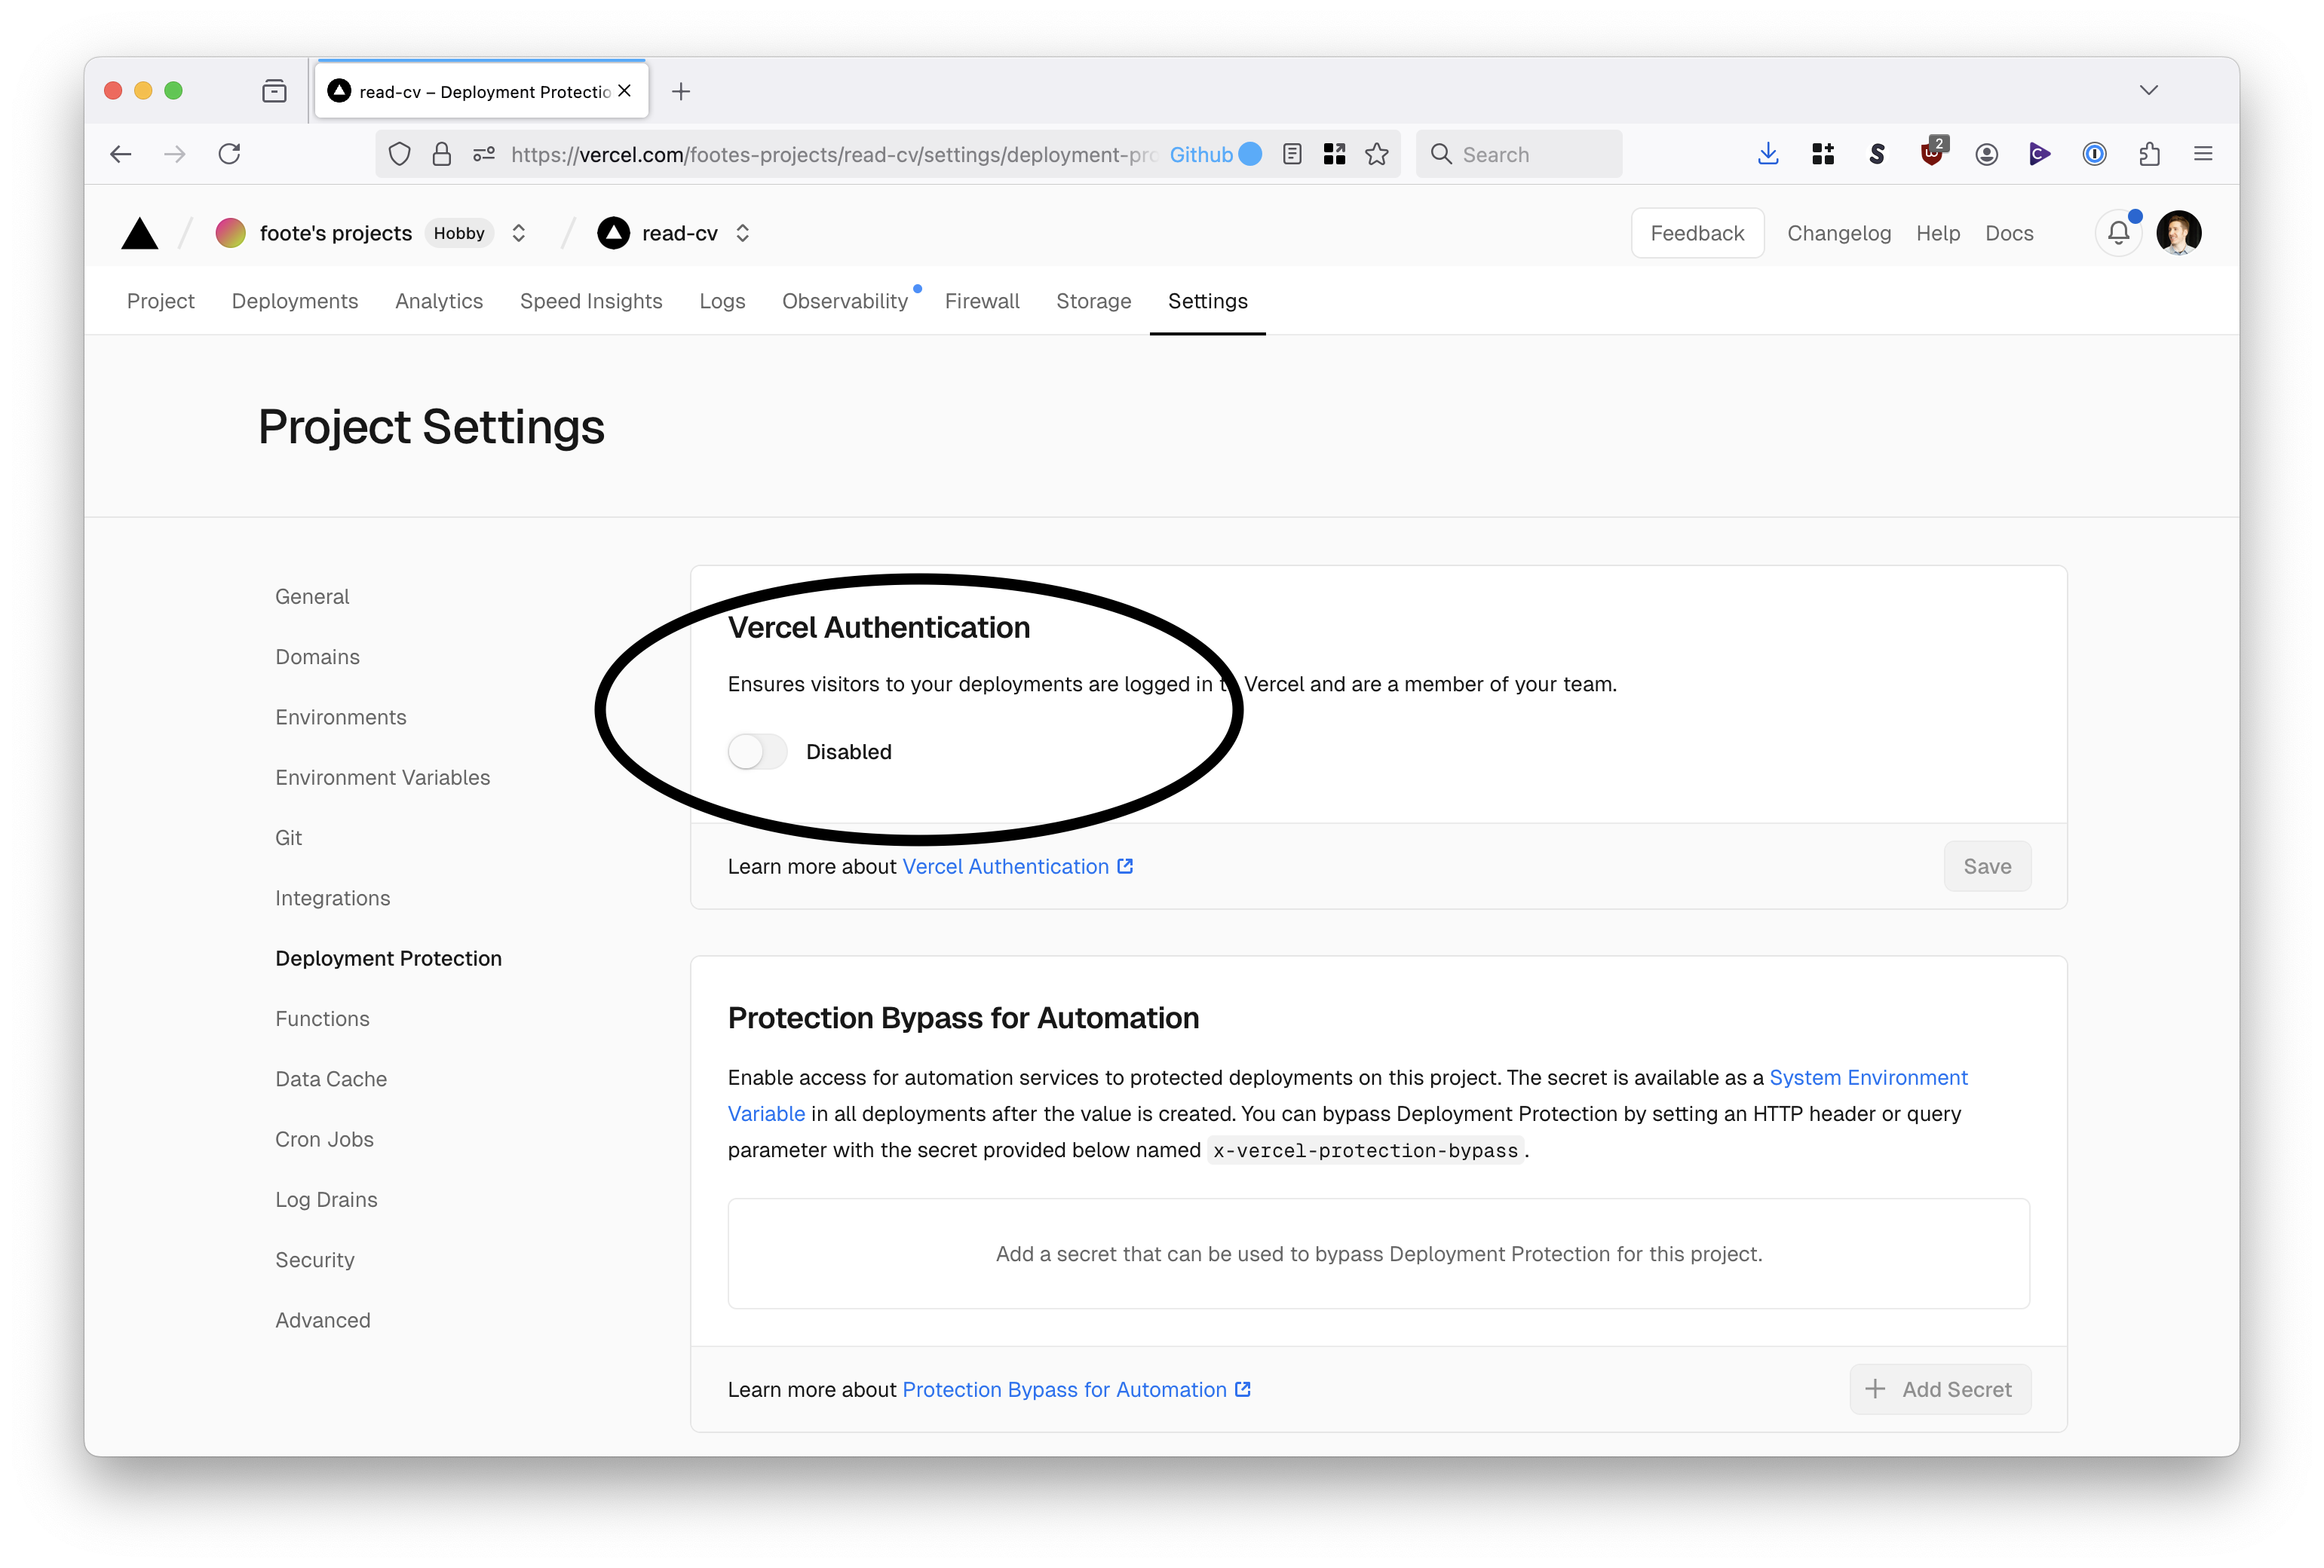Open the Docs link
This screenshot has height=1568, width=2324.
pos(2009,233)
